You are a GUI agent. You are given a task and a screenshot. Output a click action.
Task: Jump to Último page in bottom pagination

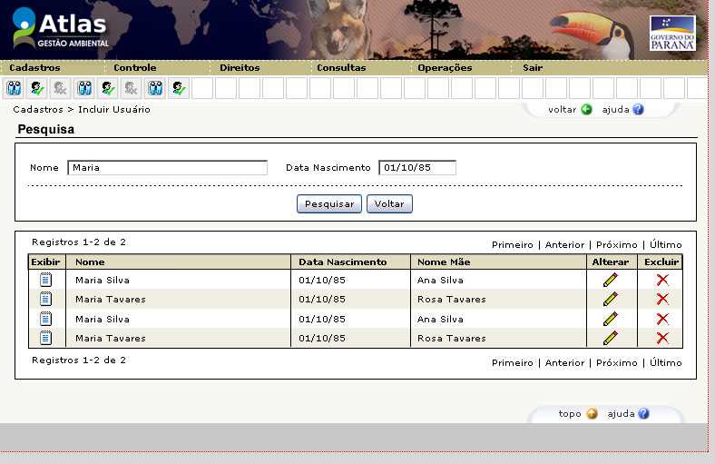click(665, 362)
